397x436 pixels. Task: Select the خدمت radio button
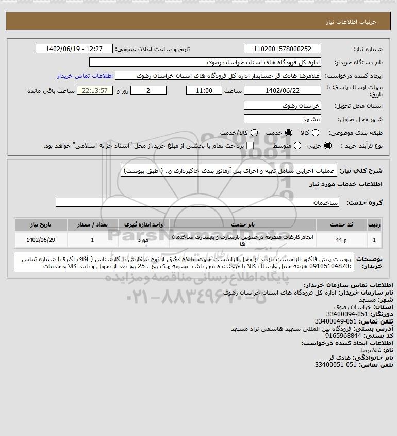click(x=289, y=133)
